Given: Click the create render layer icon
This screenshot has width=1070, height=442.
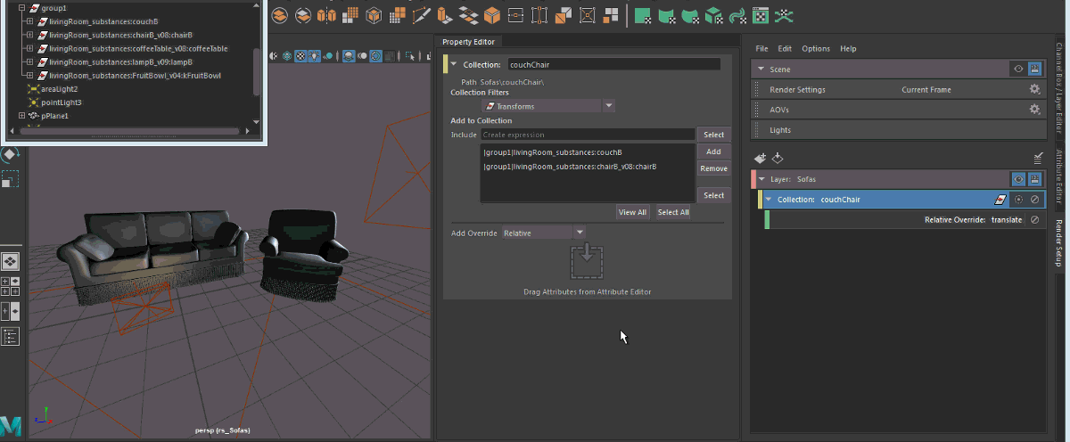Looking at the screenshot, I should coord(760,158).
